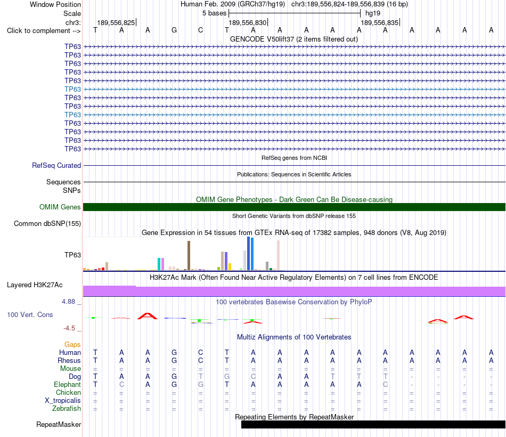Click "Publications: Sequences in Scientific Articles" title
The width and height of the screenshot is (506, 437).
click(294, 174)
